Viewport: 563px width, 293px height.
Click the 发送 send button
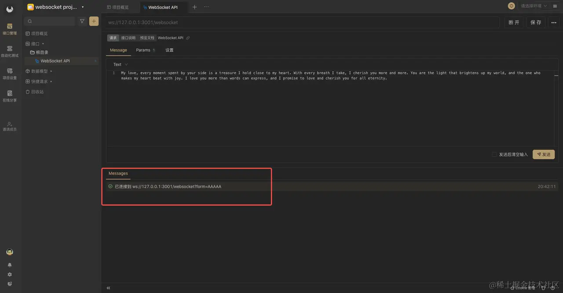point(543,154)
